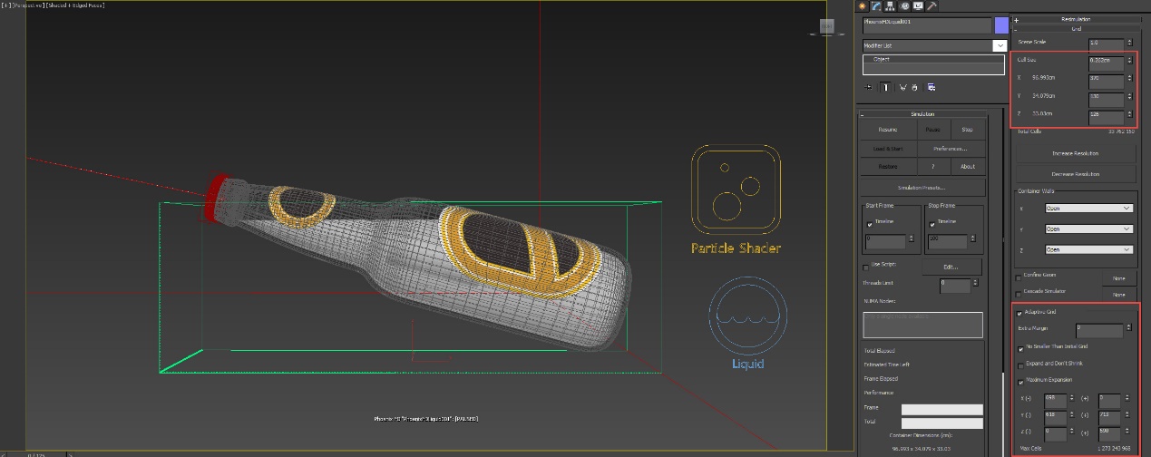Click the Increase Resolution button
Screen dimensions: 1151x457
(x=1075, y=154)
